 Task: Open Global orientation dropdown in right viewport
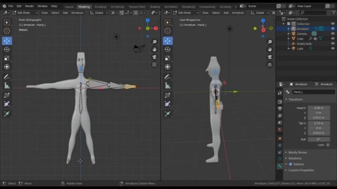point(260,13)
